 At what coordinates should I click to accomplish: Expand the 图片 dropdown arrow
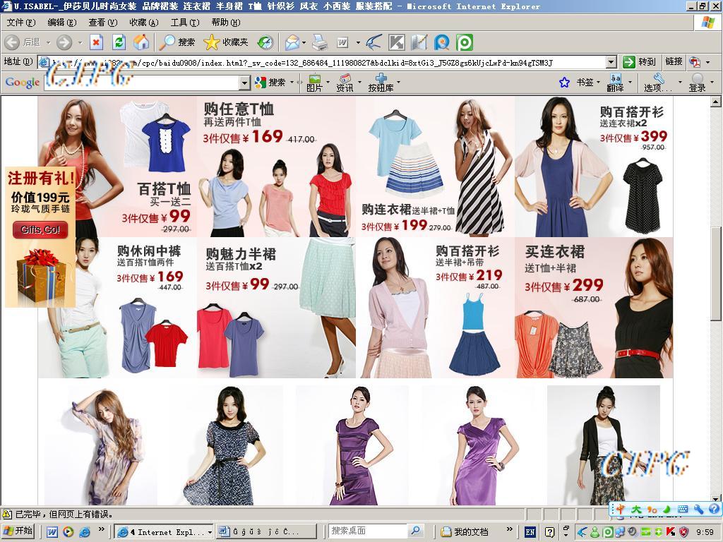[328, 83]
